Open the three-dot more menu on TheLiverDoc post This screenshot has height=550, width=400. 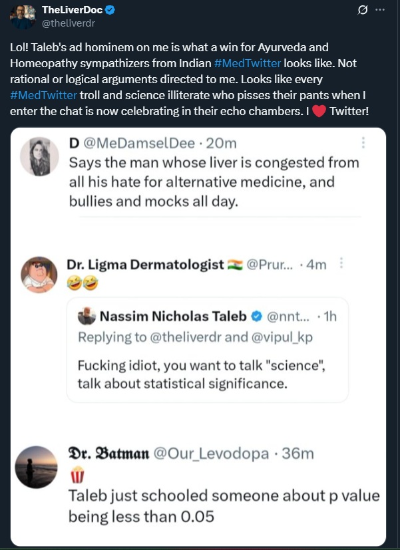[380, 10]
